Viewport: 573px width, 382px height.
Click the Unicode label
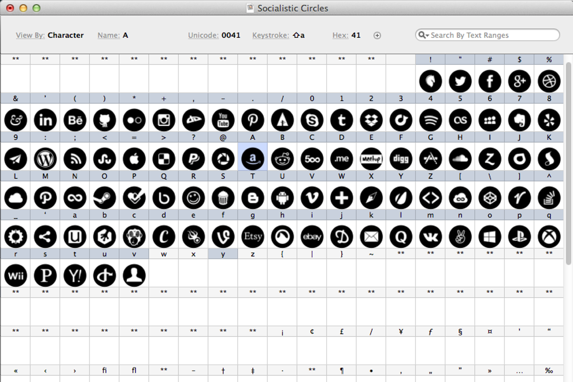203,35
